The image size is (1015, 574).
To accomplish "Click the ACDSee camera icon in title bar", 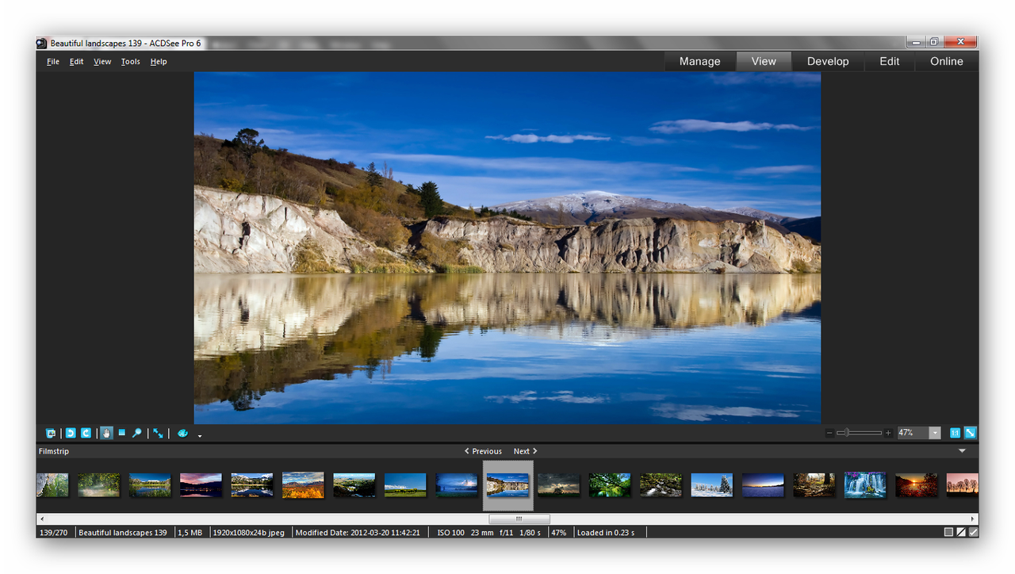I will 42,44.
